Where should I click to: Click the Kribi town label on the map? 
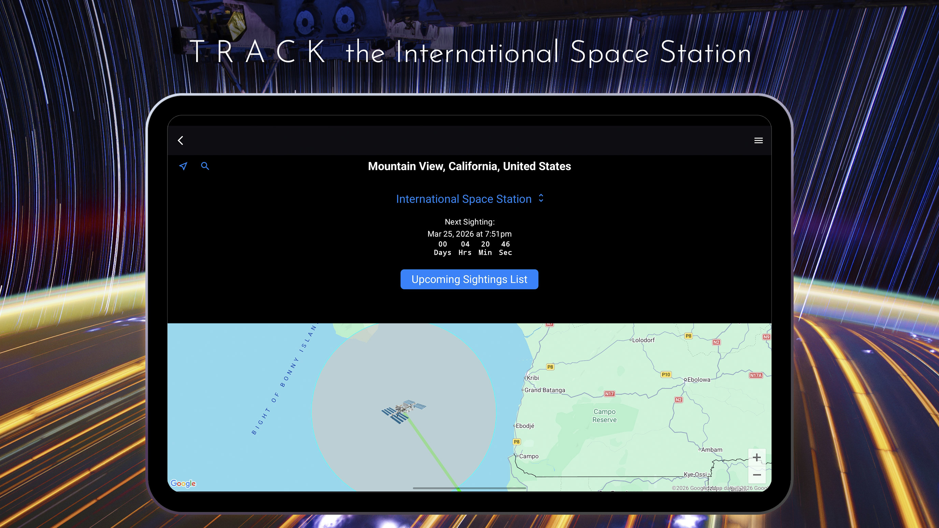(x=532, y=378)
